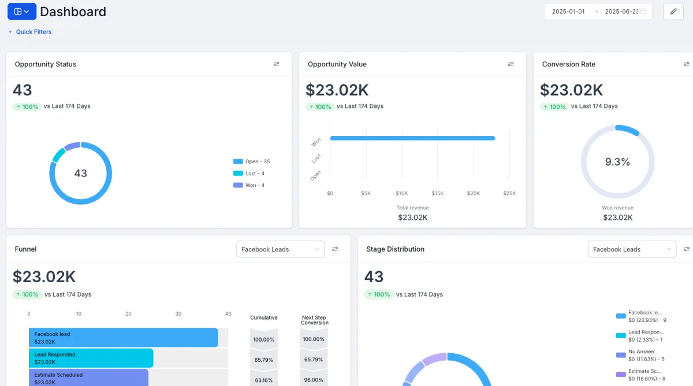Select Facebook le... stage legend entry
Image resolution: width=693 pixels, height=386 pixels.
(642, 316)
